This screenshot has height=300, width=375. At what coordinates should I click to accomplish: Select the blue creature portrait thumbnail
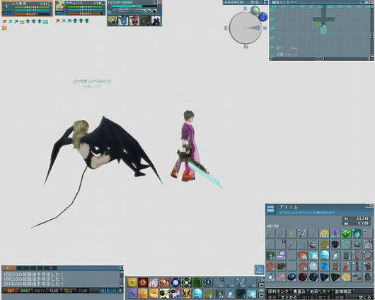123,21
